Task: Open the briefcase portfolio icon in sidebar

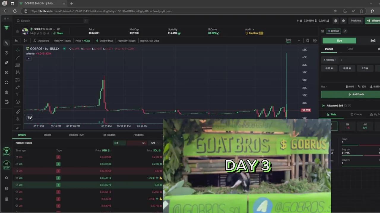Action: coord(7,92)
